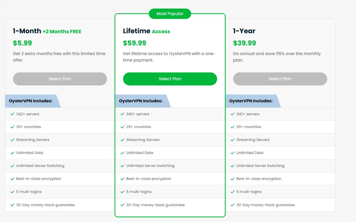
Task: Click Unlimited Server Switching checkmark in 1-Year card
Action: click(233, 166)
